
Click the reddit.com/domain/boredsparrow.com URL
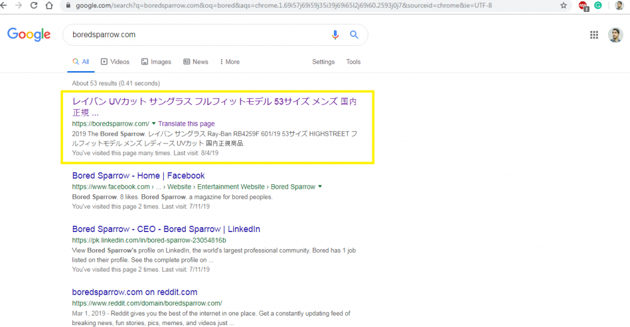[147, 303]
